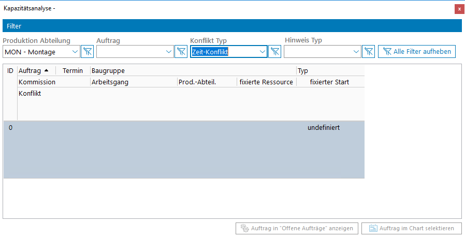Image resolution: width=465 pixels, height=238 pixels.
Task: Click the fixierte Ressource column header
Action: (266, 82)
